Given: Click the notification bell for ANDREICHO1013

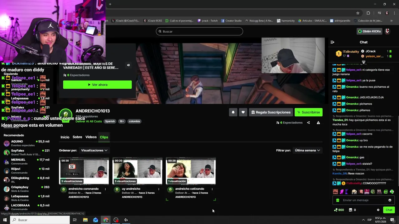Looking at the screenshot, I should [233, 112].
